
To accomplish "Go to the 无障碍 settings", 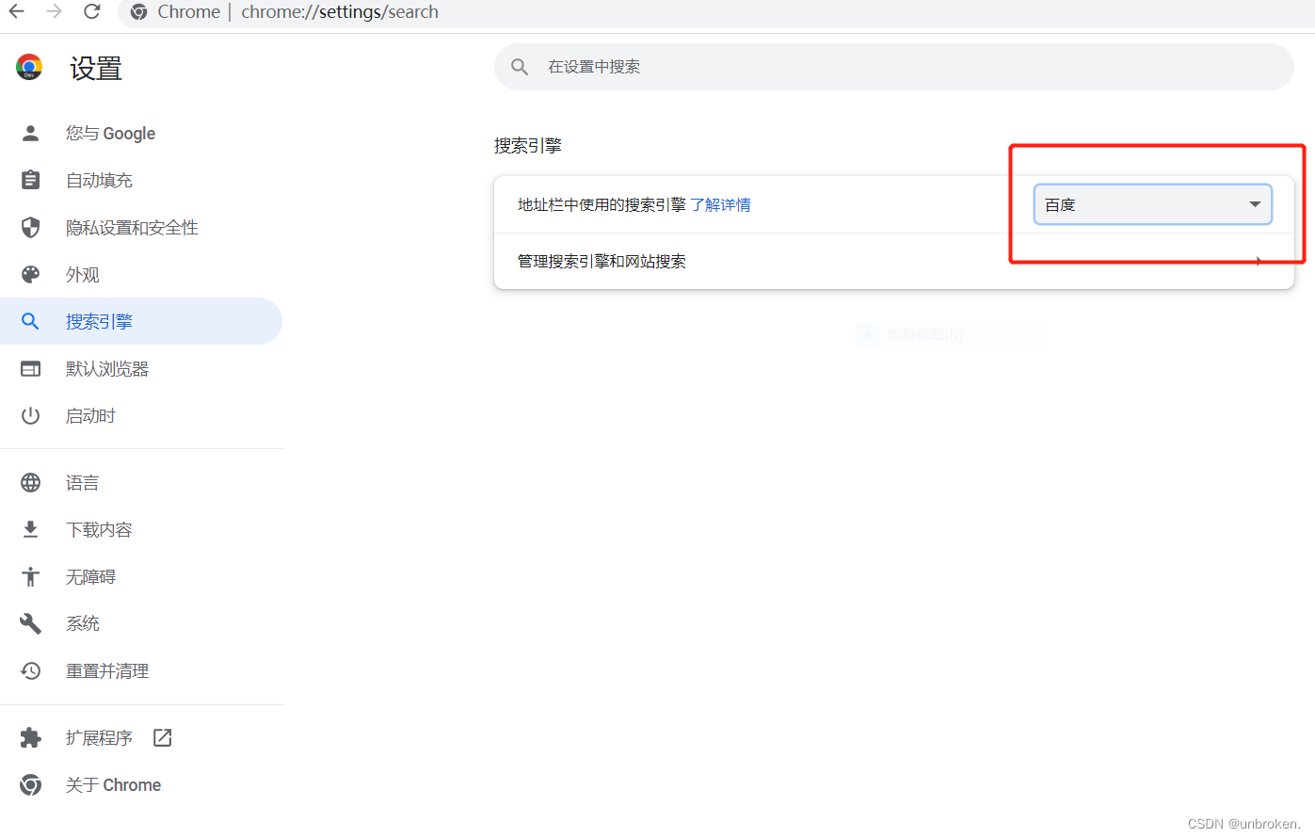I will click(x=141, y=576).
